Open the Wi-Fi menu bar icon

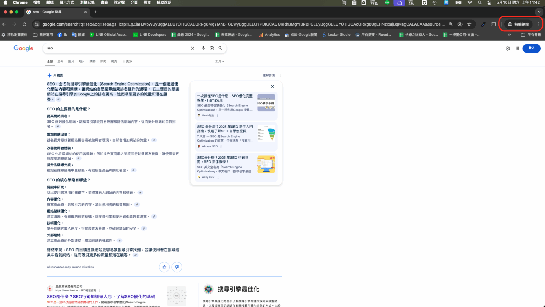click(x=470, y=2)
